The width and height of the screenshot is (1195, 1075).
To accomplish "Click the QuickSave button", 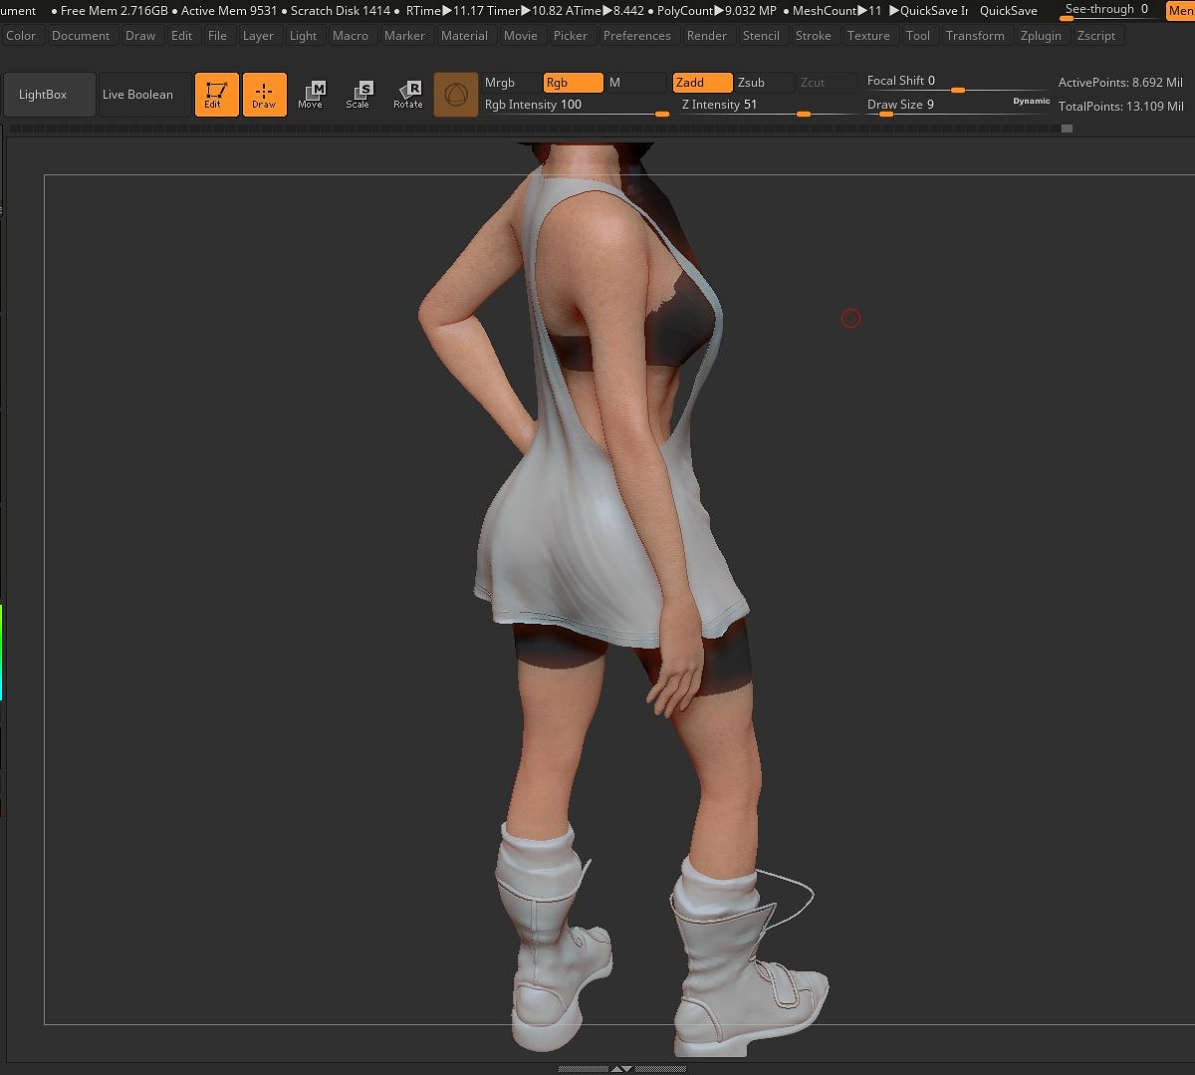I will [1008, 11].
